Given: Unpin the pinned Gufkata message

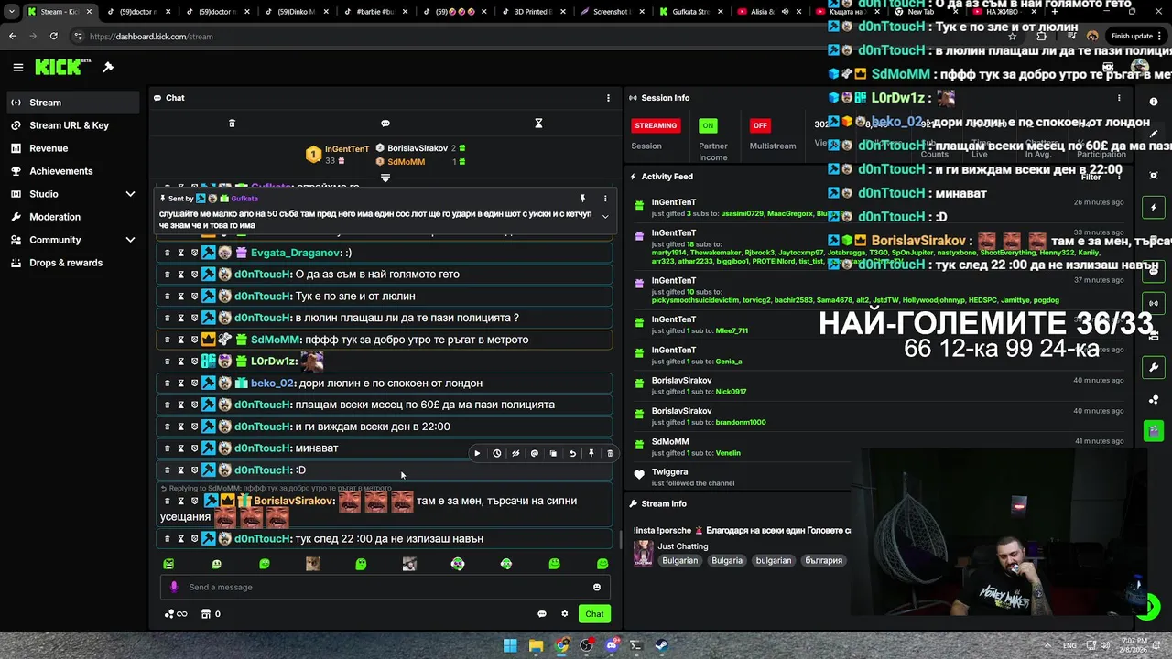Looking at the screenshot, I should (x=582, y=198).
